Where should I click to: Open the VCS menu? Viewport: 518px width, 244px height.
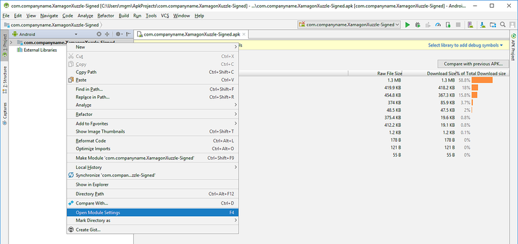click(165, 16)
